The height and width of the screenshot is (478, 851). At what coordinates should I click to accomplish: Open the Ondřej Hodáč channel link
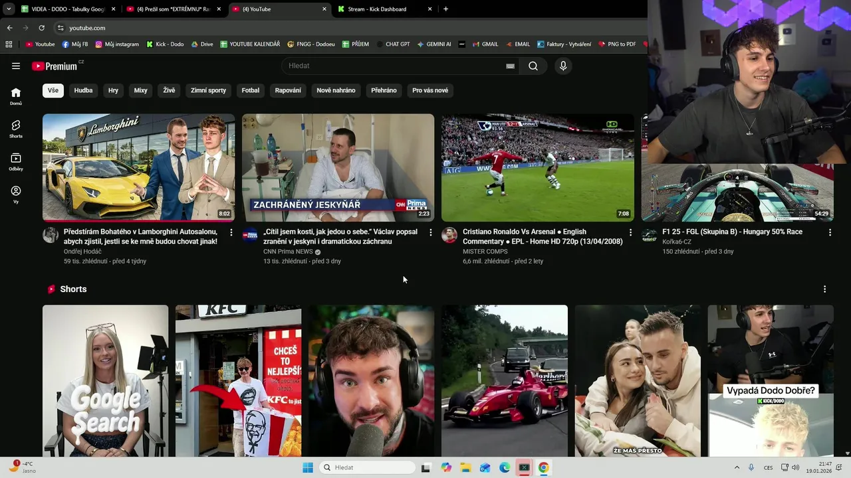tap(82, 252)
